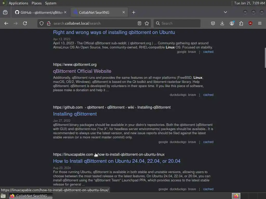
Task: Click the 'Aug 23, 2024' result date
Action: pyautogui.click(x=62, y=168)
